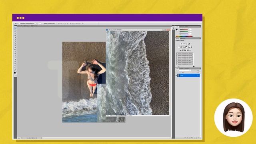Screen dimensions: 256x144
Task: Click the blue channel slider in Color panel
Action: (x=184, y=34)
